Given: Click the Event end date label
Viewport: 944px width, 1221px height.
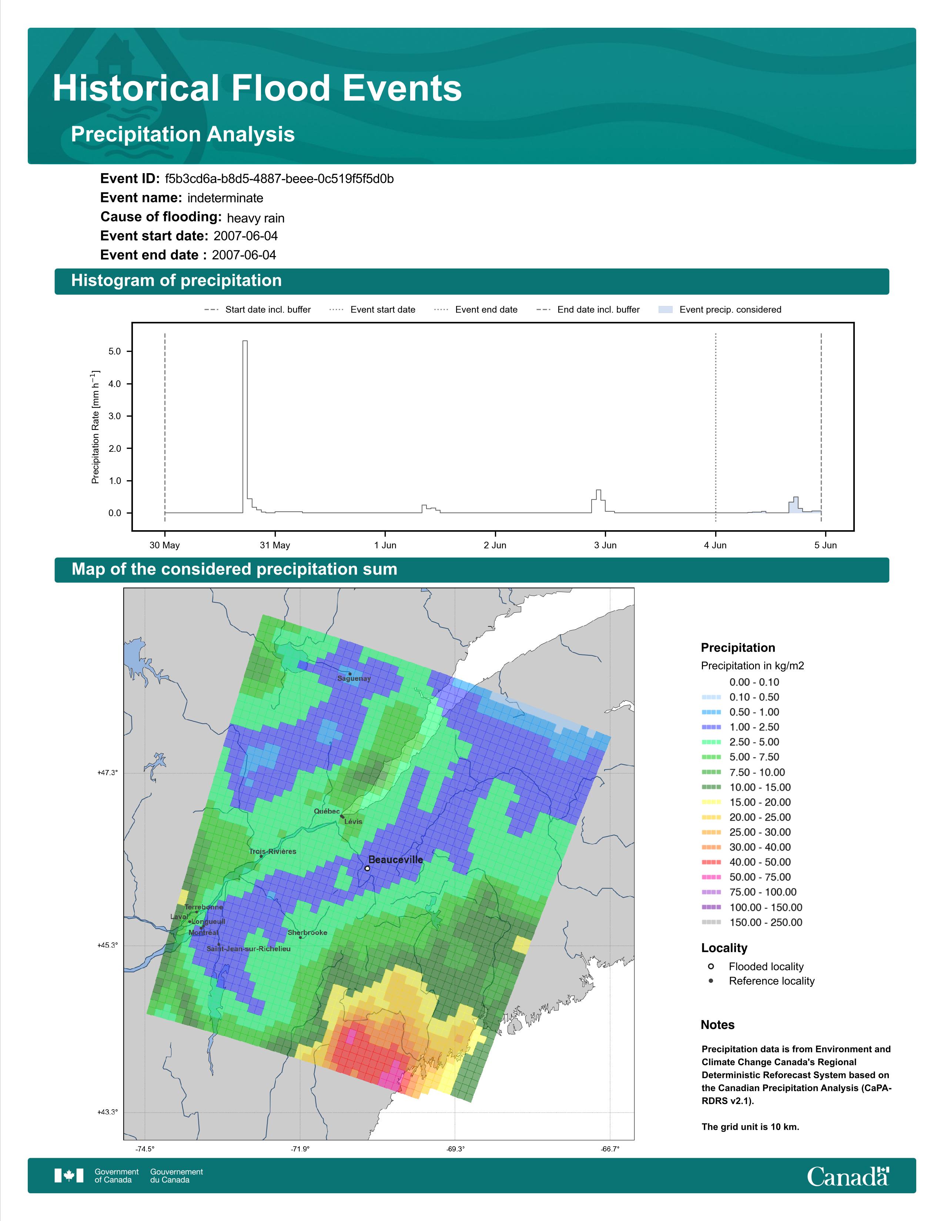Looking at the screenshot, I should (x=153, y=255).
